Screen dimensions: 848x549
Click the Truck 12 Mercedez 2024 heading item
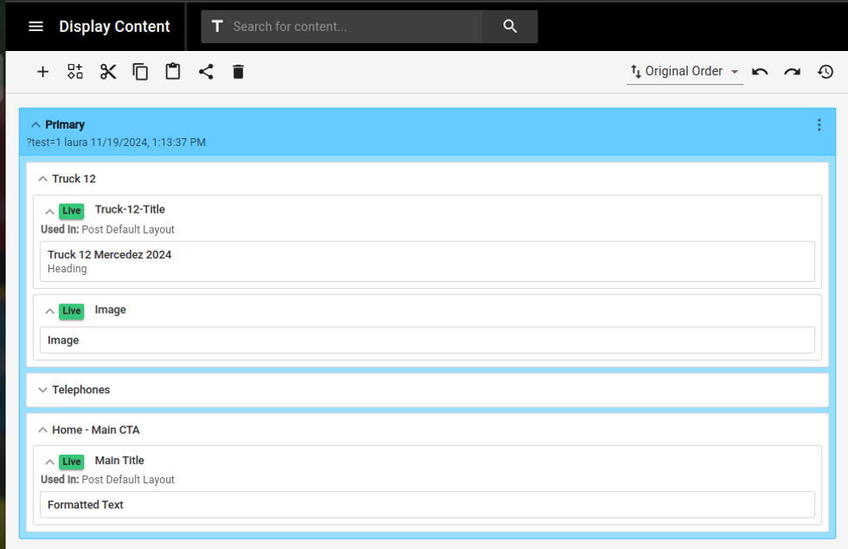pyautogui.click(x=427, y=260)
